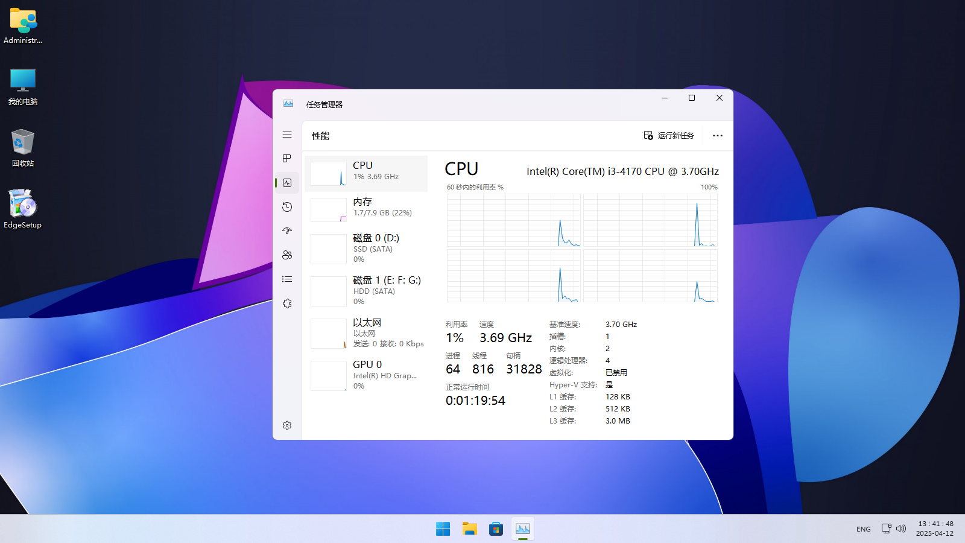Select the EdgeSetup desktop icon

(23, 209)
